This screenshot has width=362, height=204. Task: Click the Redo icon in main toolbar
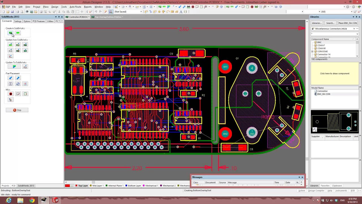point(100,12)
